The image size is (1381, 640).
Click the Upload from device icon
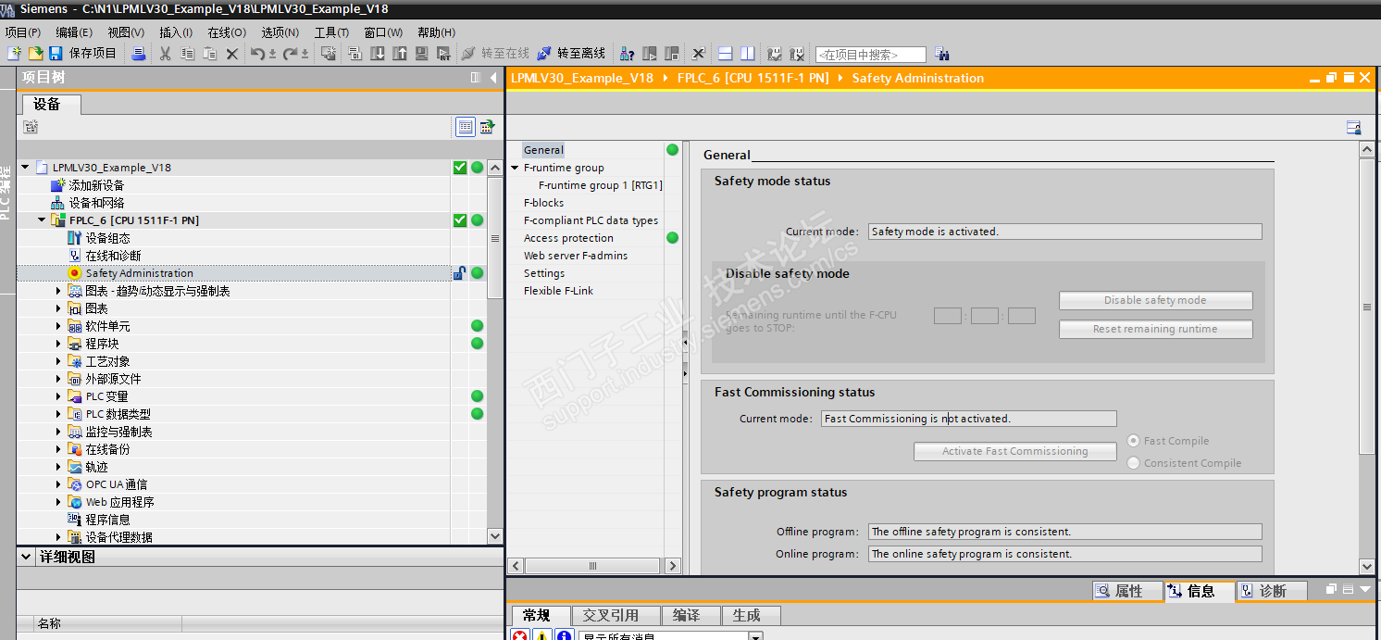[399, 54]
